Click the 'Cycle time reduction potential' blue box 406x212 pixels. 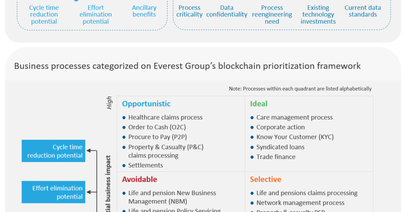[x=53, y=151]
